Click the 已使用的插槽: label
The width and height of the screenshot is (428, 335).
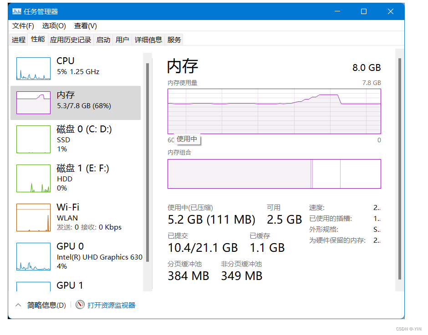pyautogui.click(x=331, y=219)
